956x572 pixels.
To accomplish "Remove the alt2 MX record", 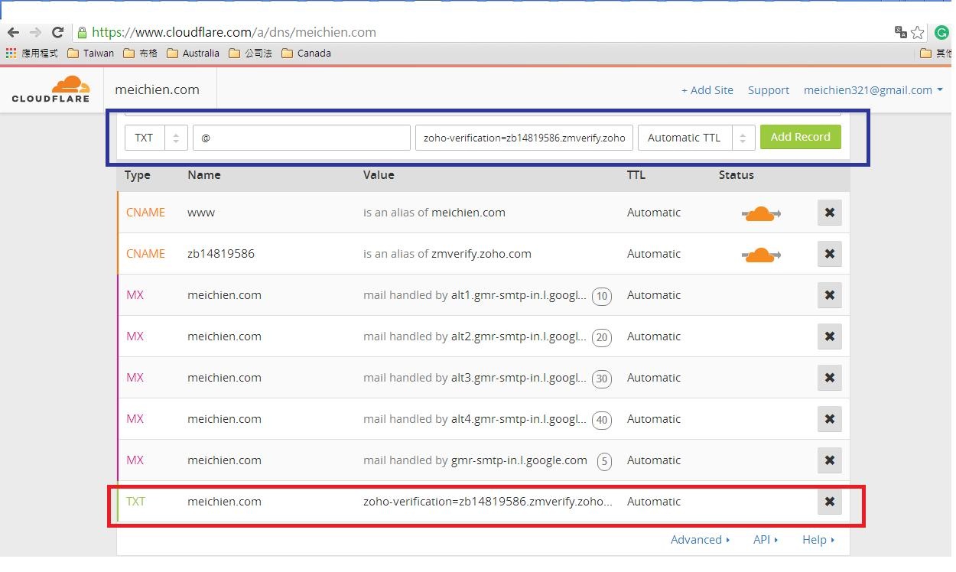I will pyautogui.click(x=830, y=336).
